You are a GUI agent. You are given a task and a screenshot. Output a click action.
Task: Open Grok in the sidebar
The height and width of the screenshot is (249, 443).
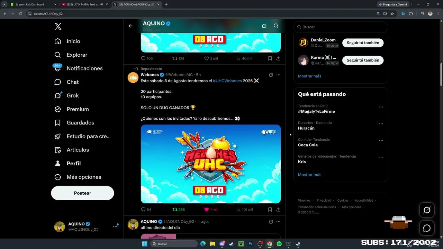[x=66, y=95]
